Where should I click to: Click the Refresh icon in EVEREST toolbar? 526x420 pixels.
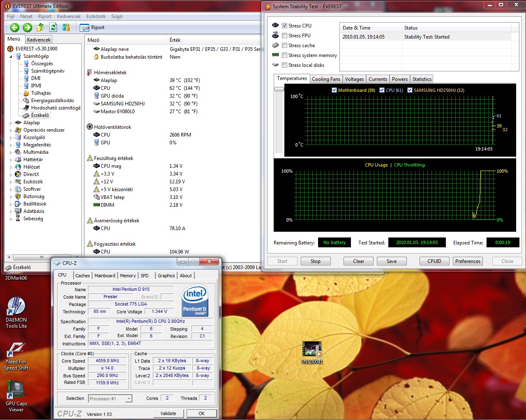tap(53, 27)
